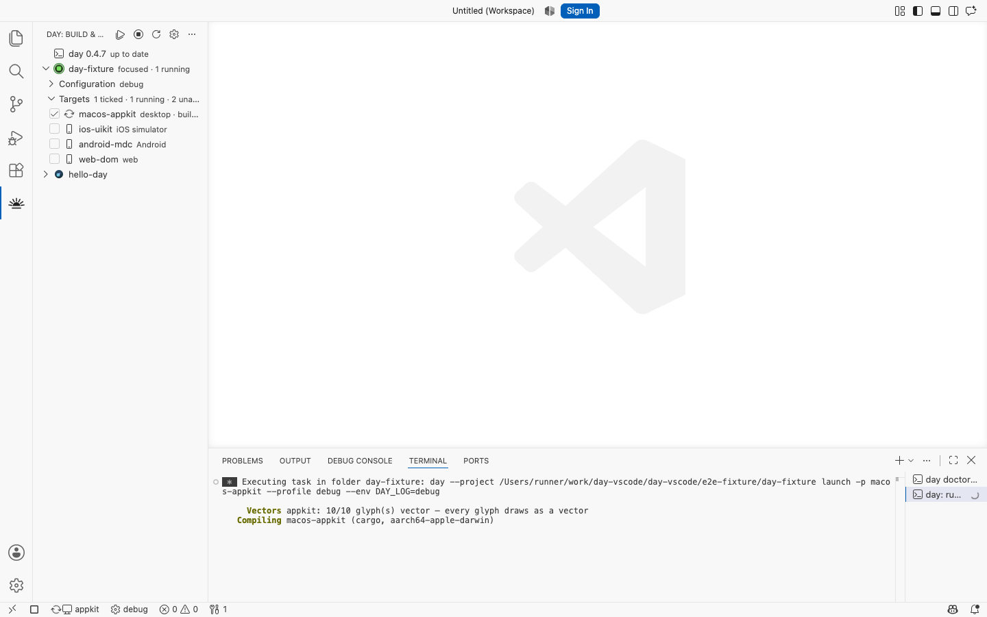Viewport: 987px width, 617px height.
Task: Select the android-mdc Android label
Action: pyautogui.click(x=122, y=144)
